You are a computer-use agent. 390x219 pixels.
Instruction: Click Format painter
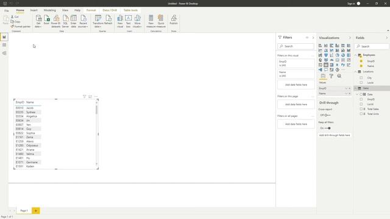[20, 26]
